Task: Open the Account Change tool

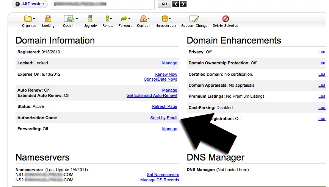Action: tap(194, 19)
